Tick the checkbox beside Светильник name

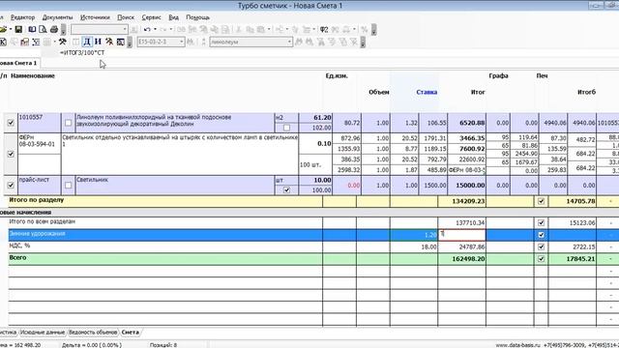68,185
